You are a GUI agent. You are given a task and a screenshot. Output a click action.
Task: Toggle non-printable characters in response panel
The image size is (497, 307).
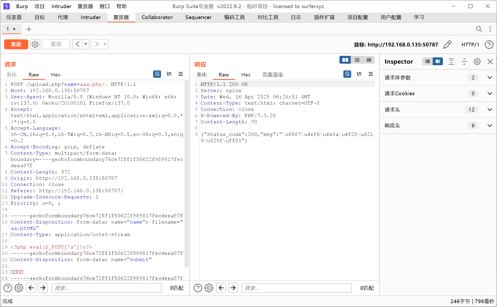359,74
